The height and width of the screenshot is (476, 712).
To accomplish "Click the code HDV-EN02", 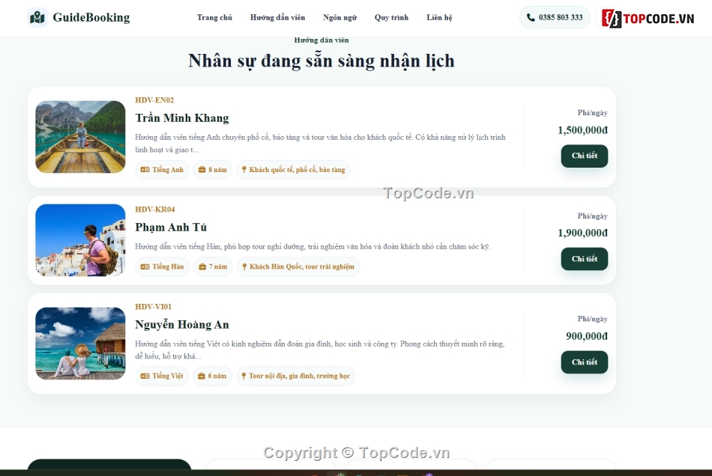I will [x=154, y=100].
